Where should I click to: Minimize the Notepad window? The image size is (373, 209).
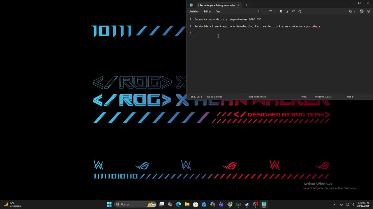[351, 3]
